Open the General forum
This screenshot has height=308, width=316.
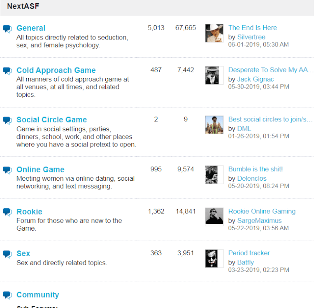coord(31,28)
